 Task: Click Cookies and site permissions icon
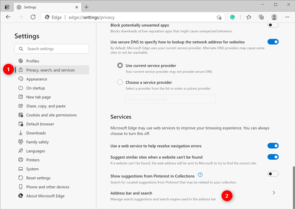(x=20, y=115)
